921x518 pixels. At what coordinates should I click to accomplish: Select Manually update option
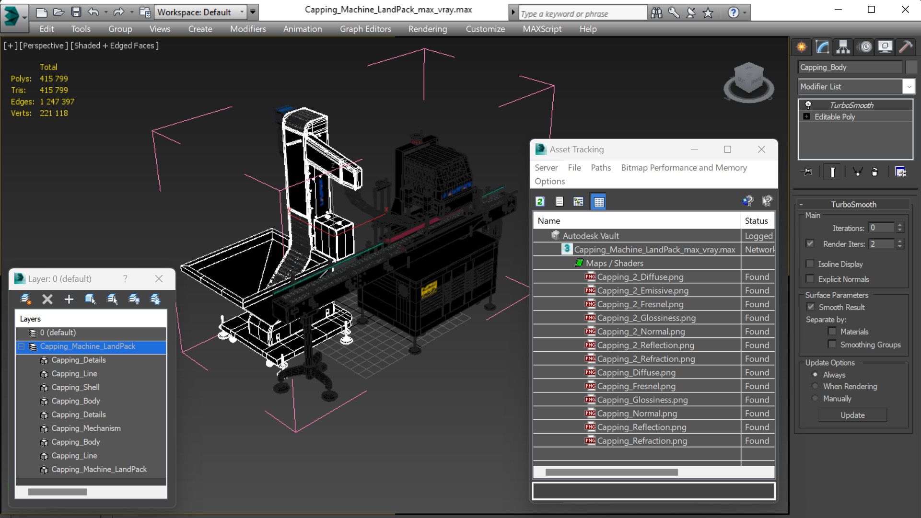coord(815,398)
